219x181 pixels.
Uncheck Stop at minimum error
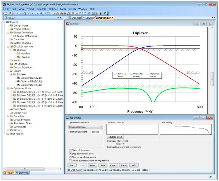[70, 154]
